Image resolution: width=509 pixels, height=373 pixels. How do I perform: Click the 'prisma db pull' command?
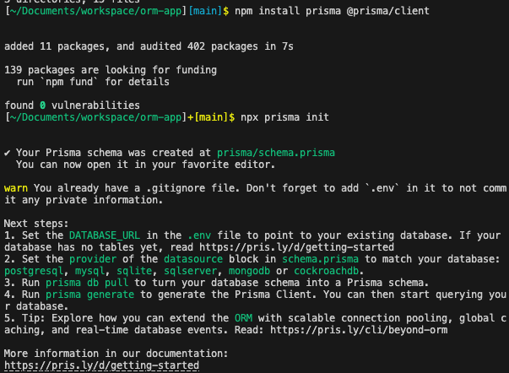point(87,283)
